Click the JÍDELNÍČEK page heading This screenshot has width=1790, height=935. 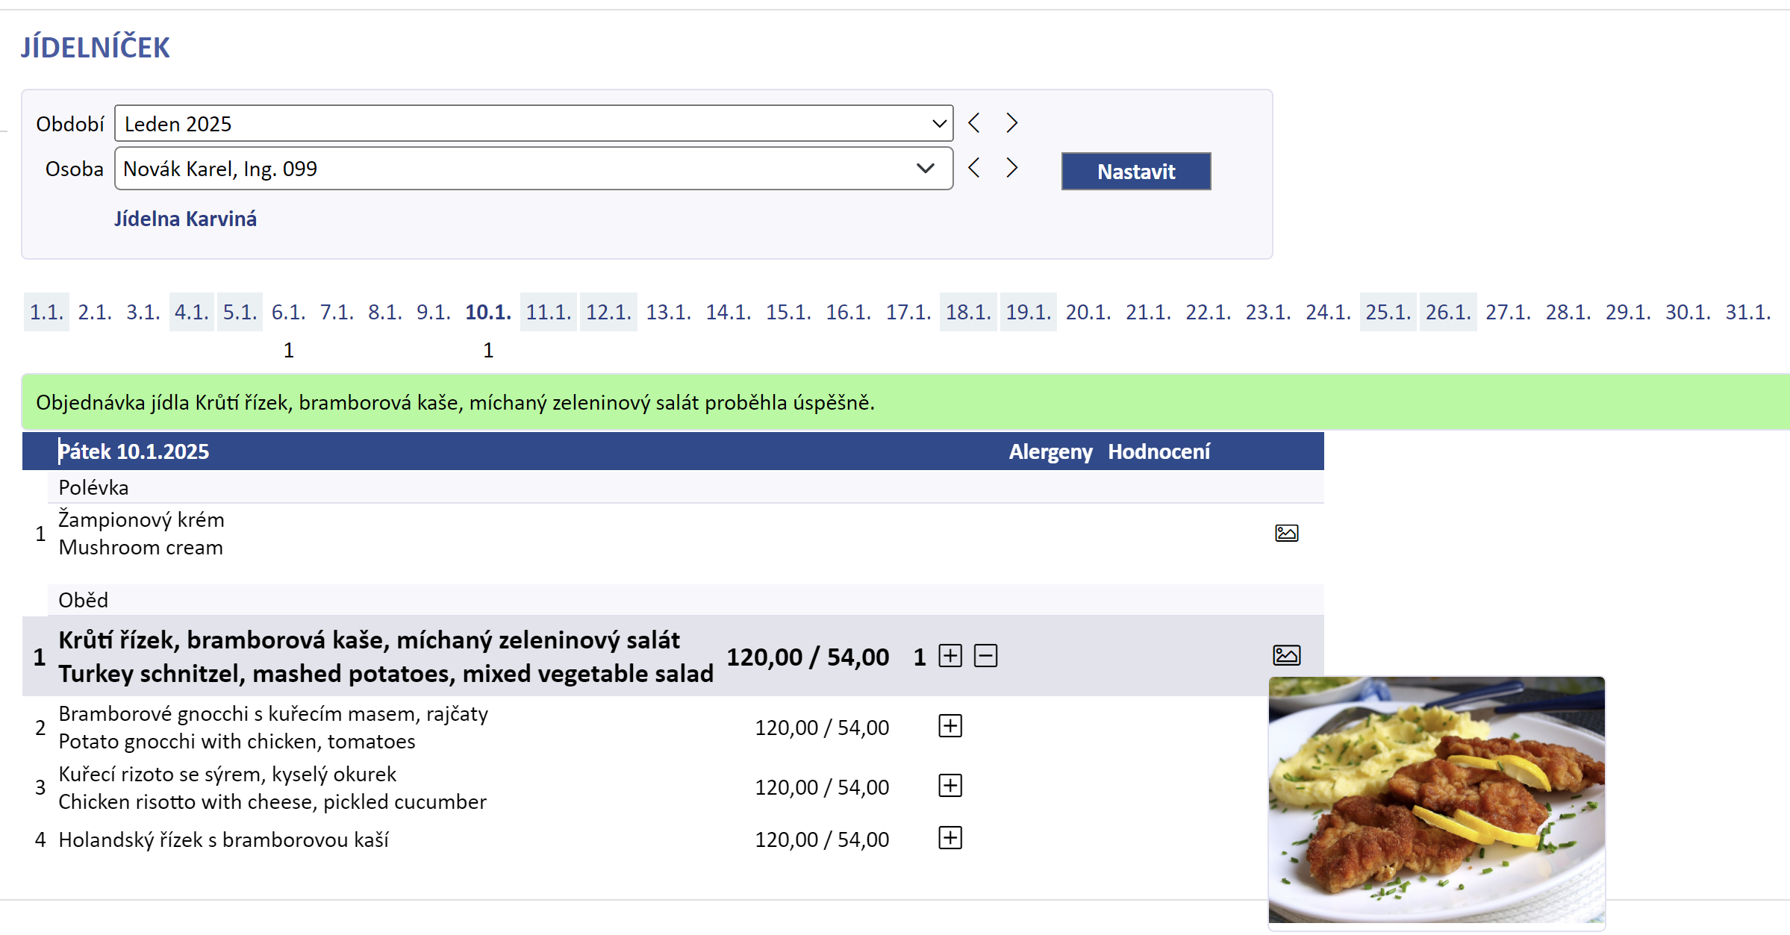pyautogui.click(x=96, y=47)
